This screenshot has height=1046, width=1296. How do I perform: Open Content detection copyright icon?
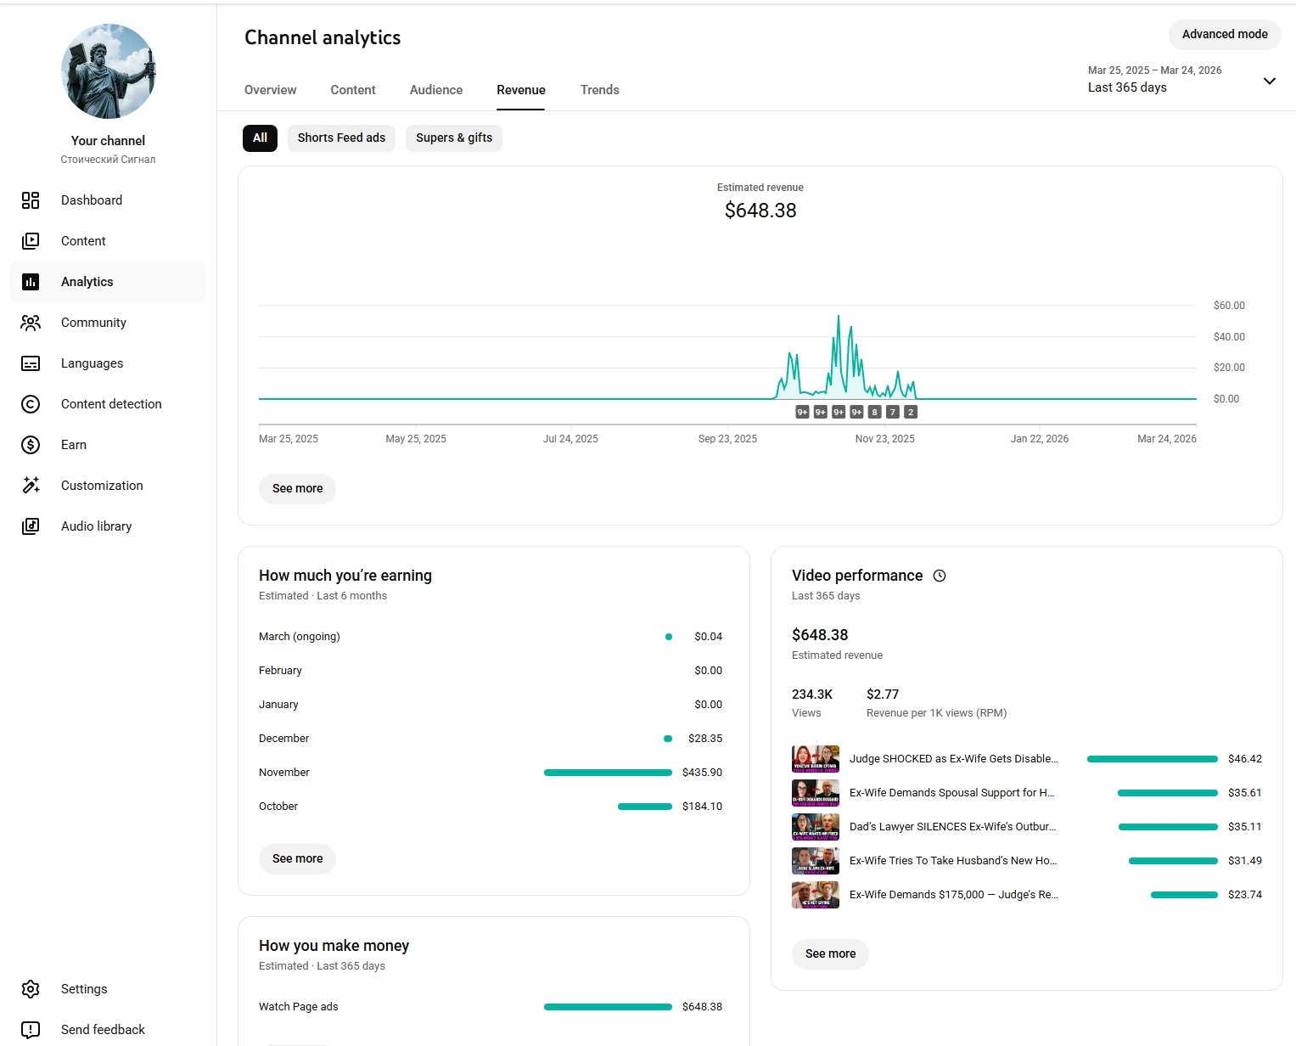pos(31,404)
